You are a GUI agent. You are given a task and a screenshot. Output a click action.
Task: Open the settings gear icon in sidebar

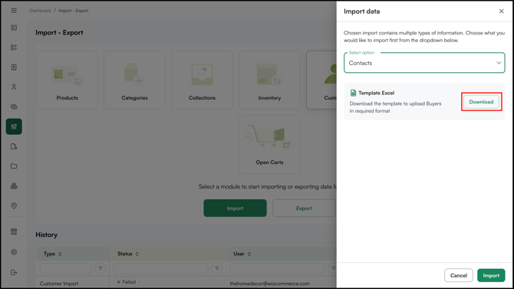[x=14, y=252]
